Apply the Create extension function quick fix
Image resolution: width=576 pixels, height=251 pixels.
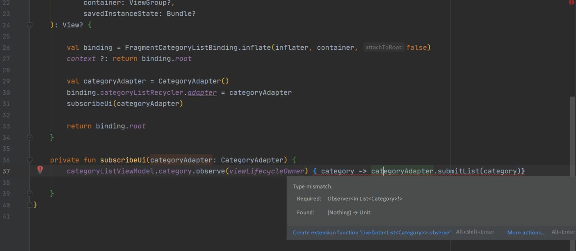372,232
